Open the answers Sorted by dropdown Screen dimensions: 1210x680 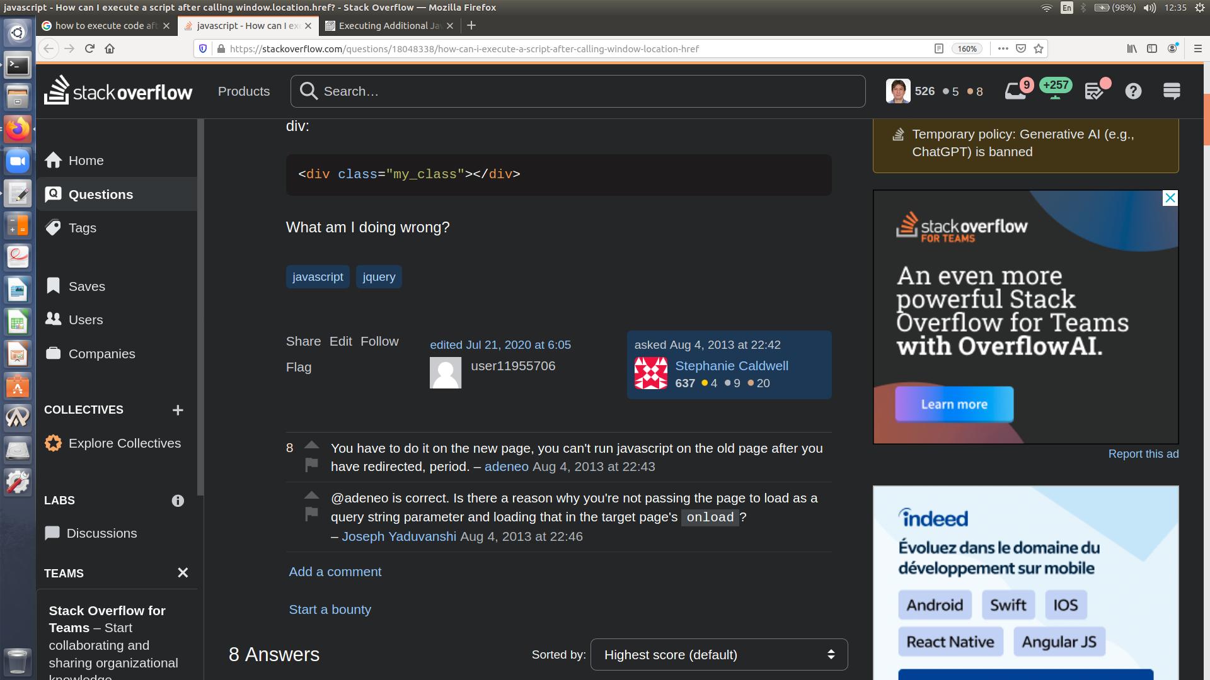[x=718, y=655]
